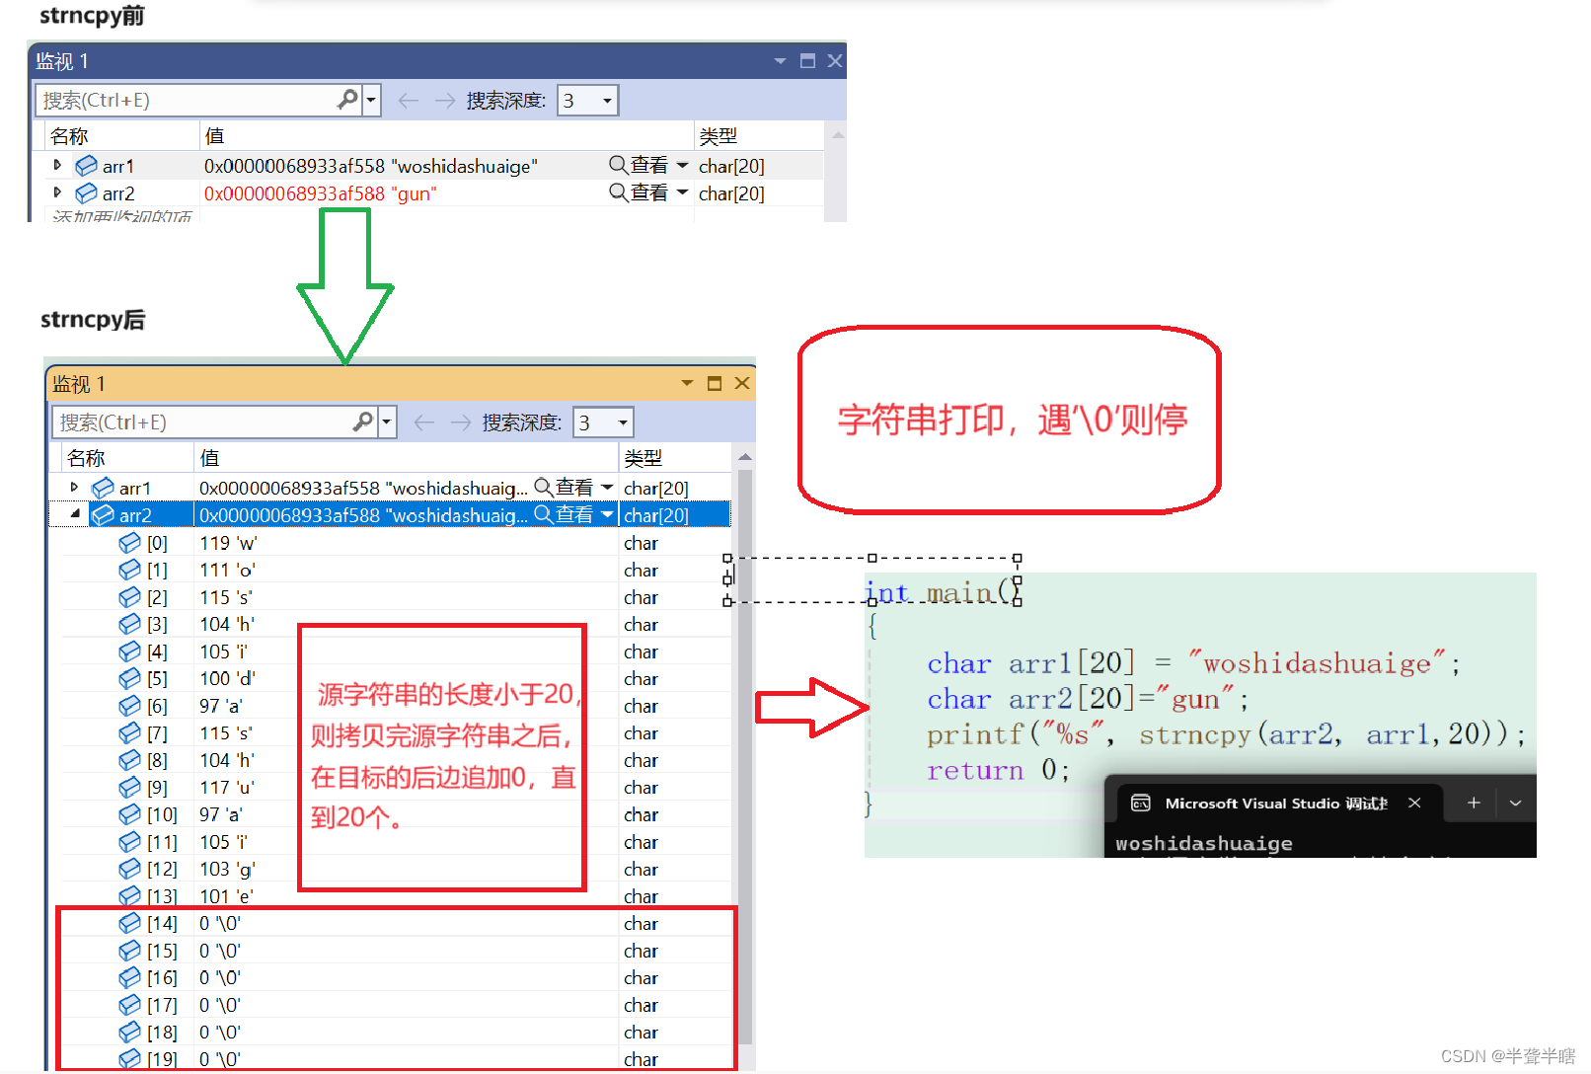Screen dimensions: 1591x1074
Task: Collapse the expanded arr2 node in the lower panel
Action: (74, 514)
